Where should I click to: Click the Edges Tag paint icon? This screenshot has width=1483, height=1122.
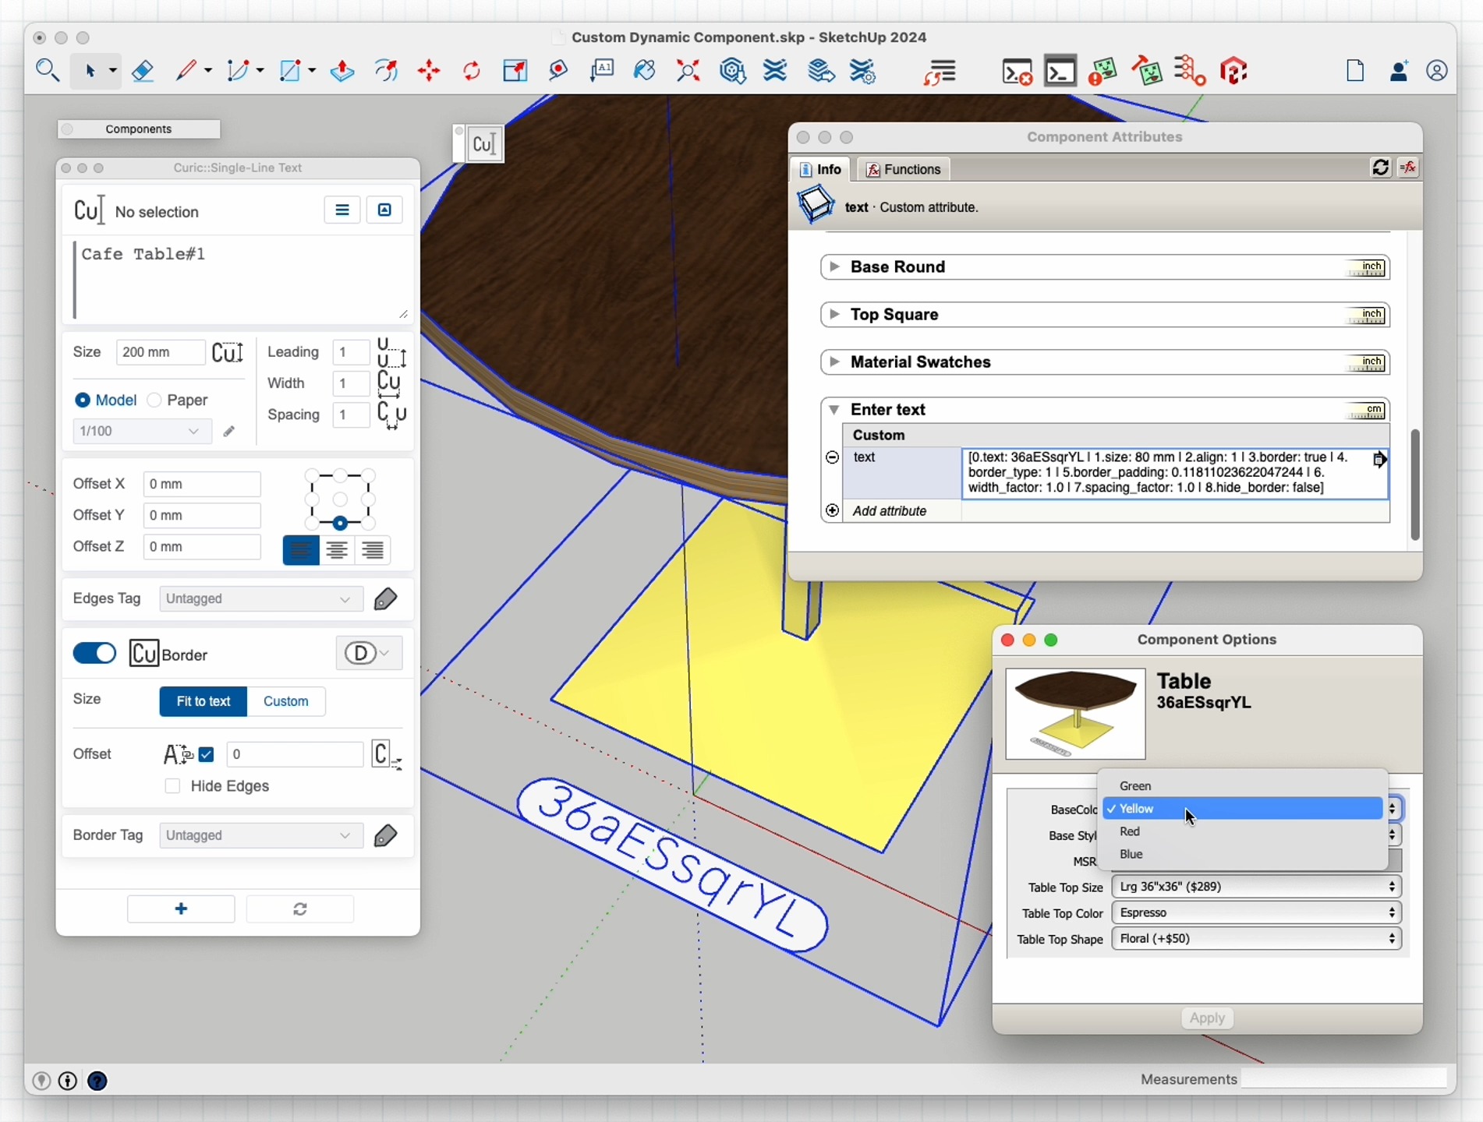[x=386, y=599]
